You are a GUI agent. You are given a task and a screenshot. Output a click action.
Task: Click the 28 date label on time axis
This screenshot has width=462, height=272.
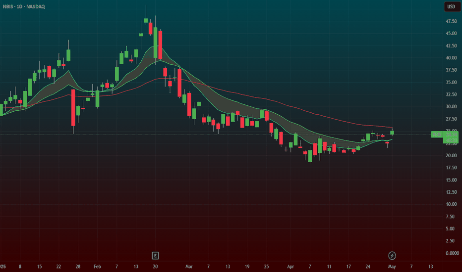(x=78, y=267)
